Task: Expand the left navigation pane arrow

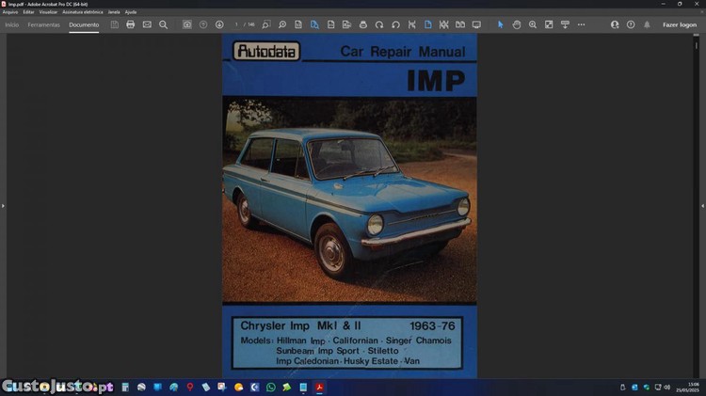Action: point(3,205)
